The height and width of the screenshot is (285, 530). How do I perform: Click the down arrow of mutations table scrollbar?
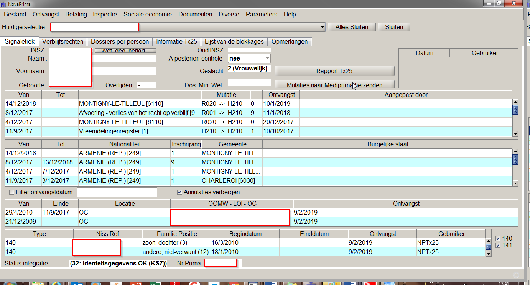(x=515, y=134)
